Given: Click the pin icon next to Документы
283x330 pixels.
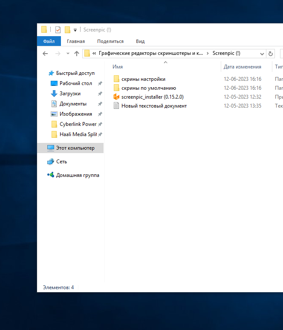Looking at the screenshot, I should (x=100, y=104).
